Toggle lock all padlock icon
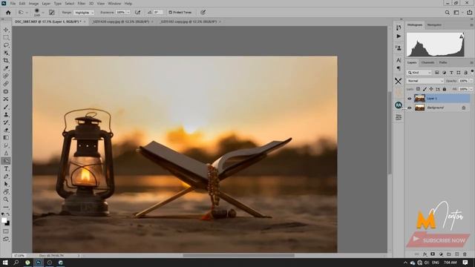 click(445, 89)
